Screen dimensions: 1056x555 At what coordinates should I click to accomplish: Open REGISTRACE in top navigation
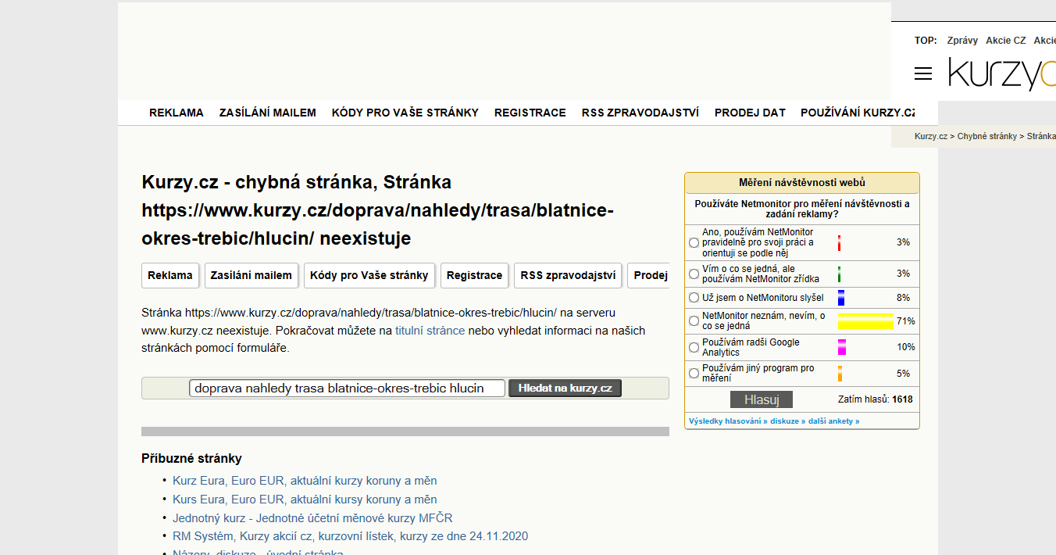pyautogui.click(x=530, y=113)
